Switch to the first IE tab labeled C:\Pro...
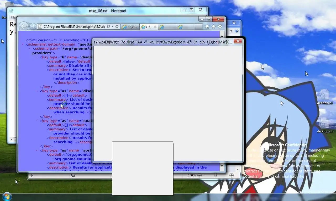 pyautogui.click(x=130, y=27)
